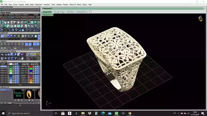This screenshot has width=207, height=116.
Task: Open the Gems category in Main Menu
Action: [x=17, y=19]
